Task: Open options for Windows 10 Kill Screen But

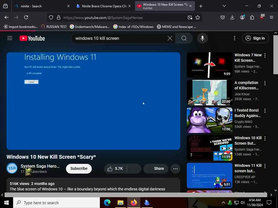Action: tap(265, 138)
